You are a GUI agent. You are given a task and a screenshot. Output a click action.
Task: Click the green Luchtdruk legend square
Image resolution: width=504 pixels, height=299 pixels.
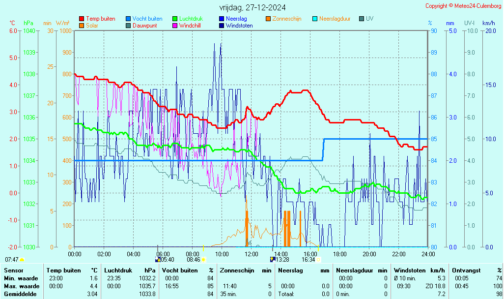175,19
